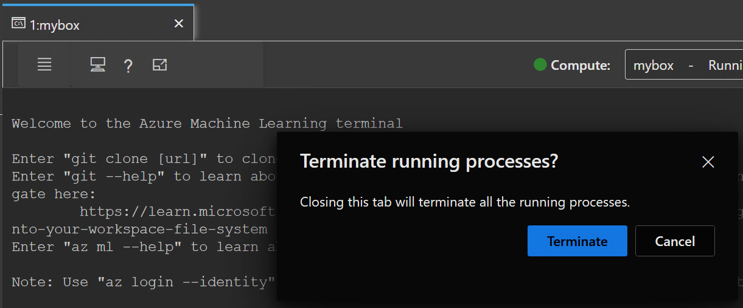Select the 1:mybox tab label
This screenshot has width=743, height=308.
pos(55,25)
